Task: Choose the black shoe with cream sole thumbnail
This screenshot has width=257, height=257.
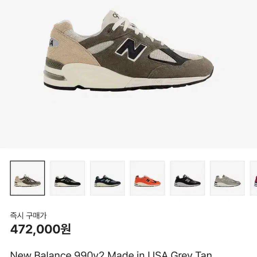Action: [67, 178]
